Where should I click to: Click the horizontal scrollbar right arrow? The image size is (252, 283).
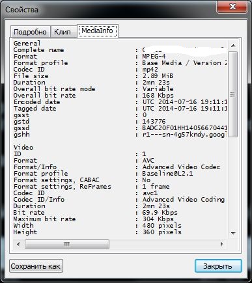point(221,244)
